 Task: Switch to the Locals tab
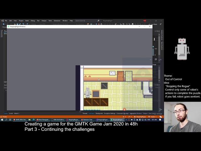pos(11,113)
